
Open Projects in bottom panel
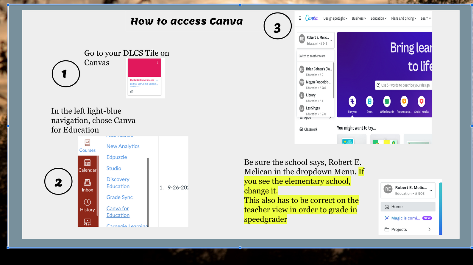pos(408,229)
